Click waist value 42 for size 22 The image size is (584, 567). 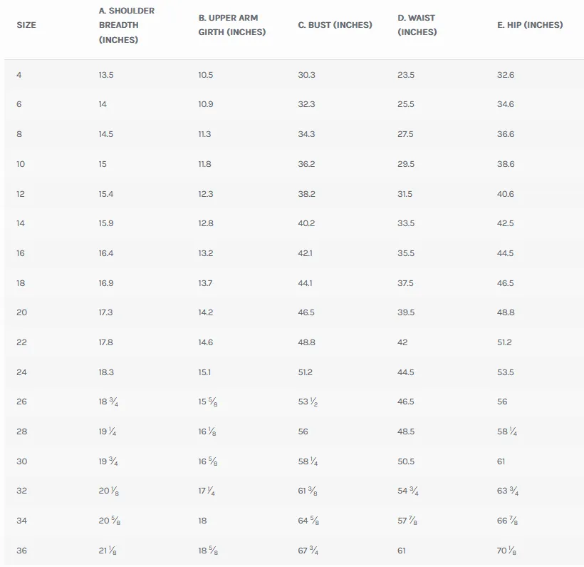pos(402,342)
